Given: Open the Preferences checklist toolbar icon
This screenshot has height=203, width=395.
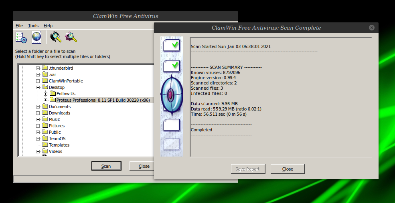Looking at the screenshot, I should coord(21,37).
